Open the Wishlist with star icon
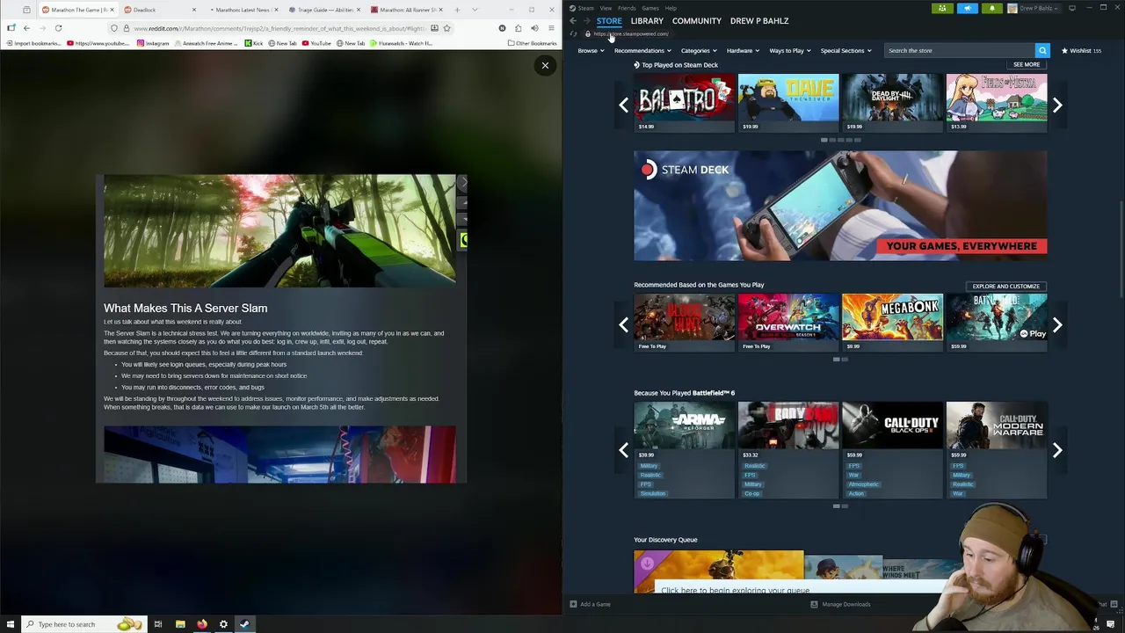The width and height of the screenshot is (1125, 633). coord(1082,51)
